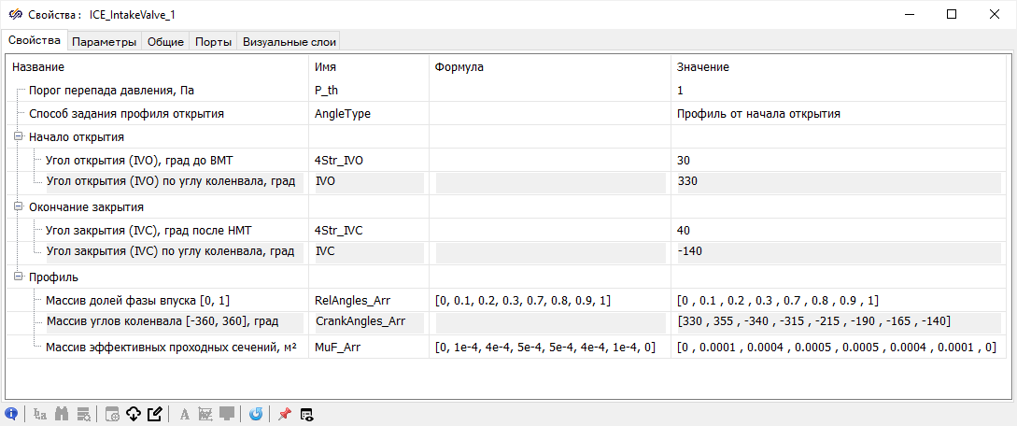The image size is (1017, 426).
Task: Click the cloud download icon
Action: (133, 413)
